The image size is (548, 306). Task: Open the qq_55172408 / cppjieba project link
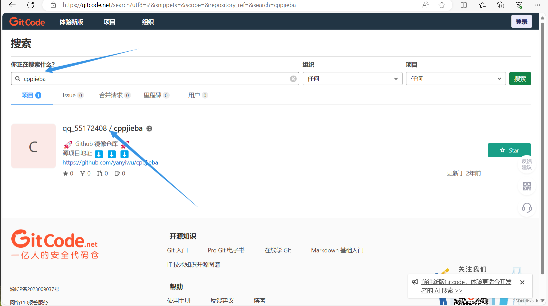[x=103, y=129]
